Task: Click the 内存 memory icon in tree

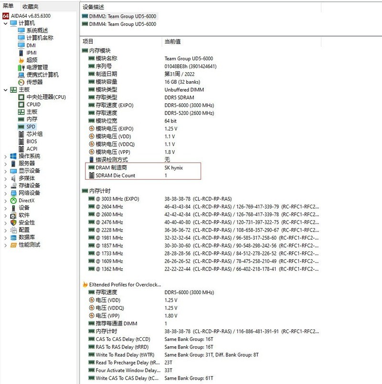Action: (21, 119)
